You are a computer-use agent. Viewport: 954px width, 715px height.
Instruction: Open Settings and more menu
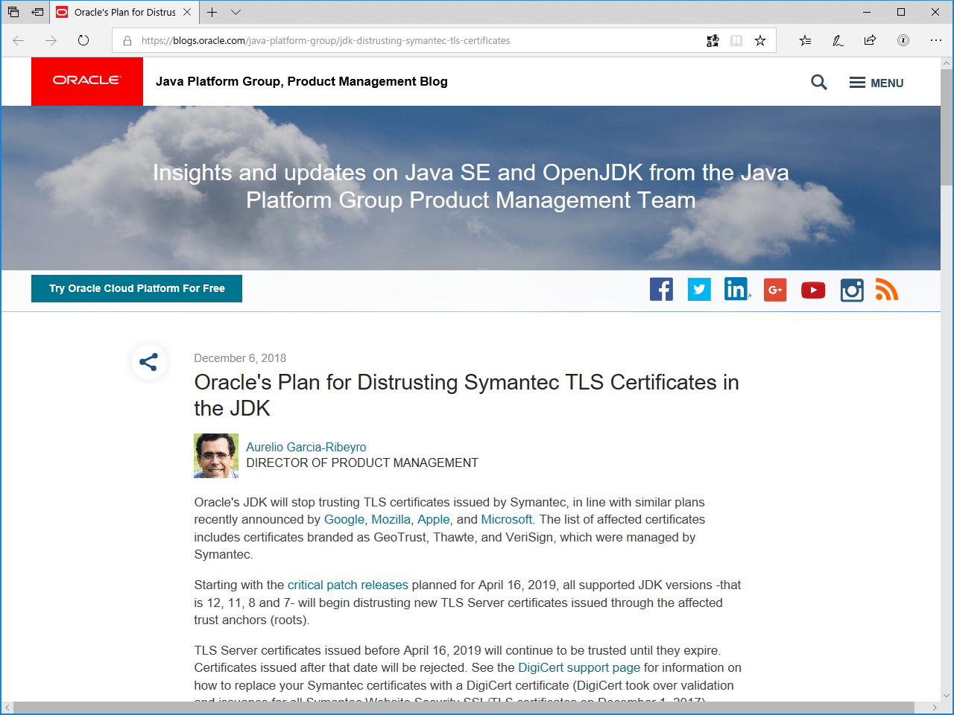click(x=937, y=41)
